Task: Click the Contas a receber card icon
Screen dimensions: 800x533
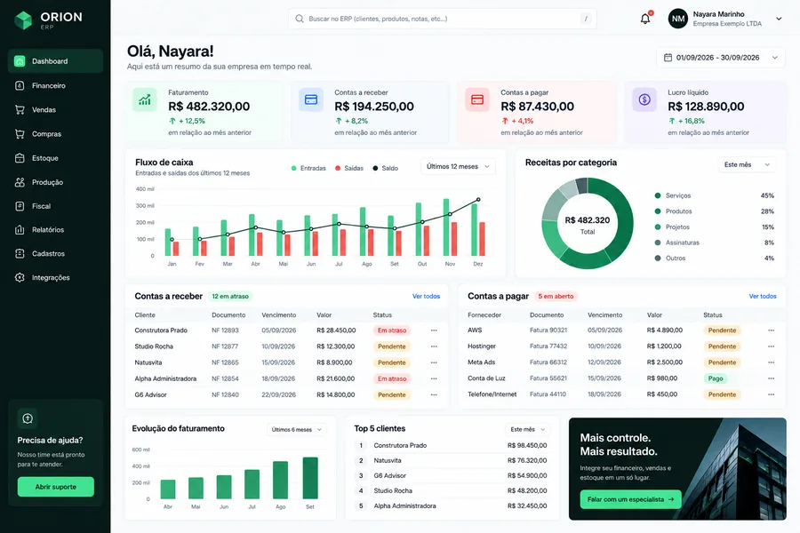Action: pyautogui.click(x=311, y=99)
